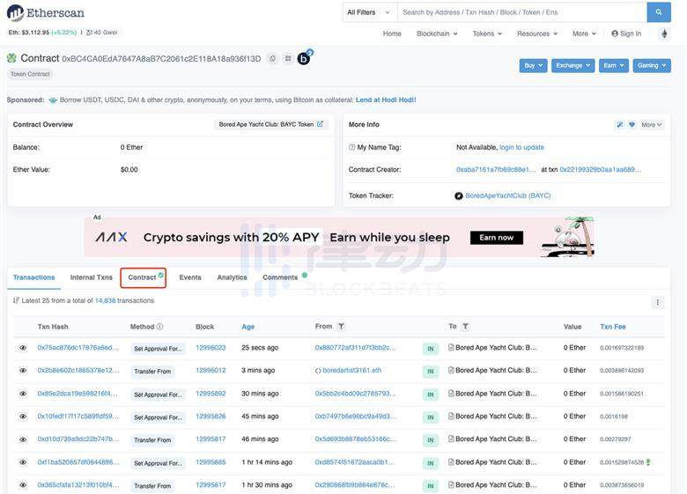Open the Exchange dropdown button
The image size is (687, 494).
coord(573,66)
